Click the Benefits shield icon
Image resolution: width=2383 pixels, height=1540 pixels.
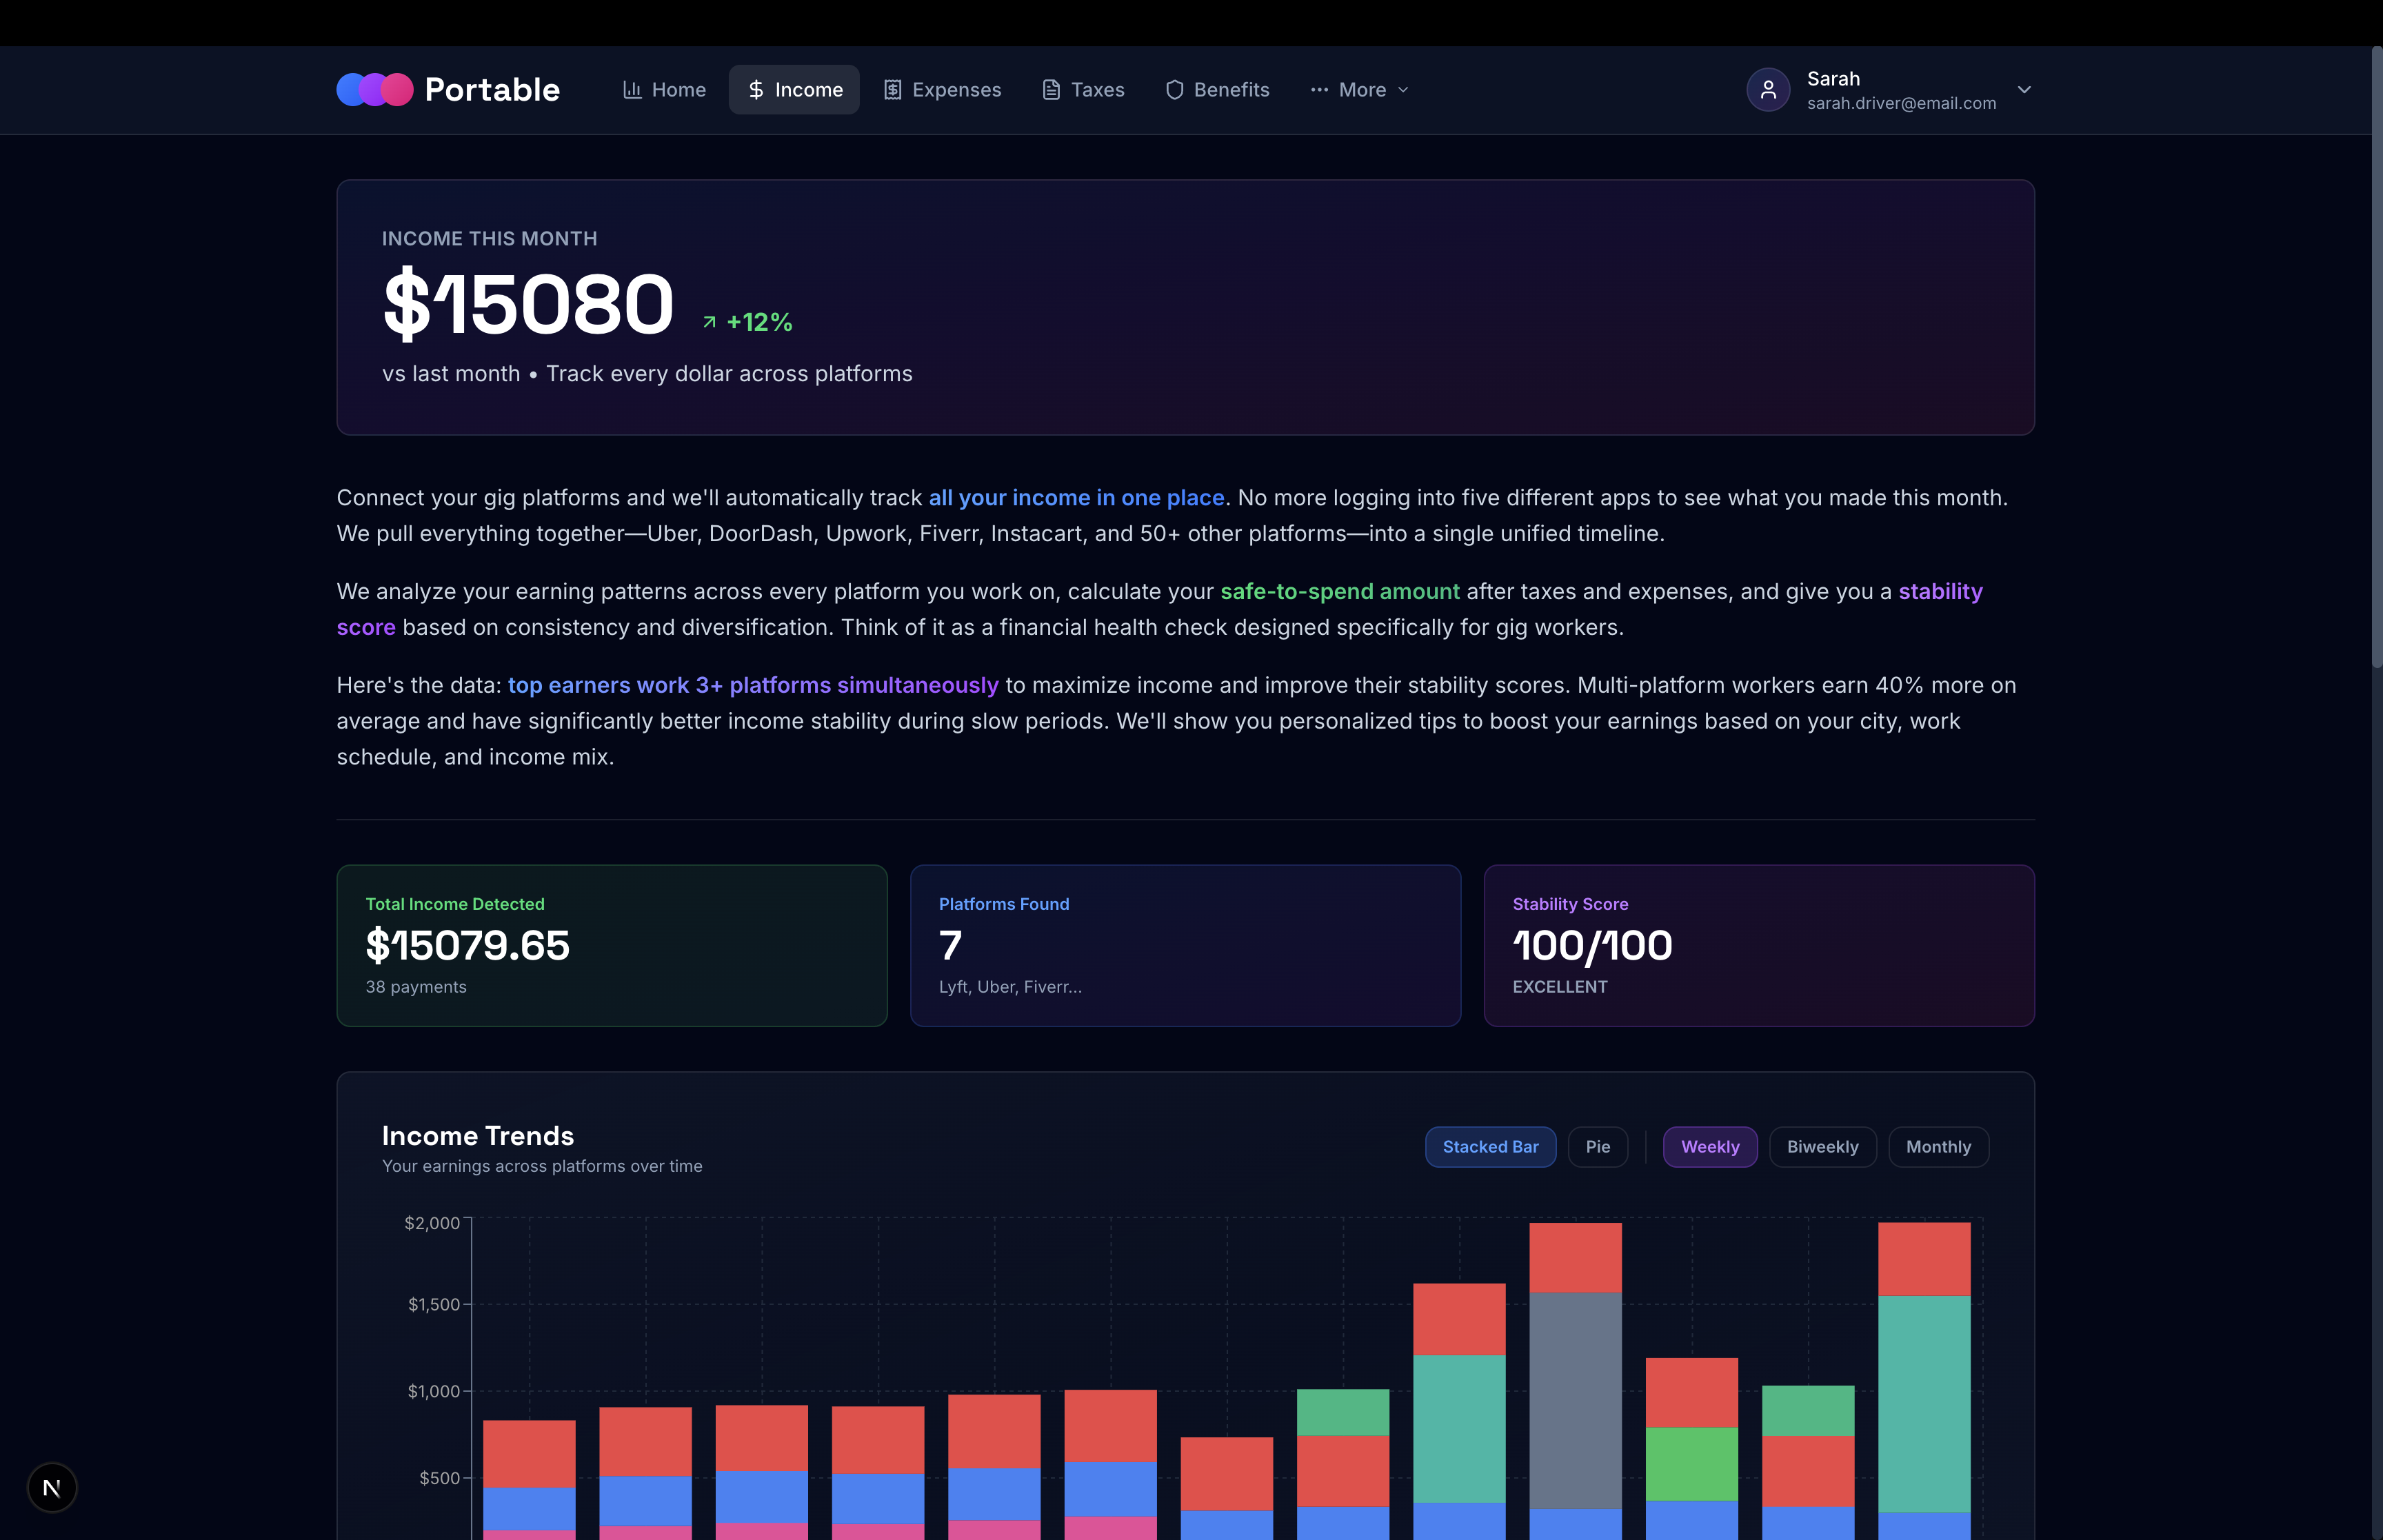[x=1174, y=90]
